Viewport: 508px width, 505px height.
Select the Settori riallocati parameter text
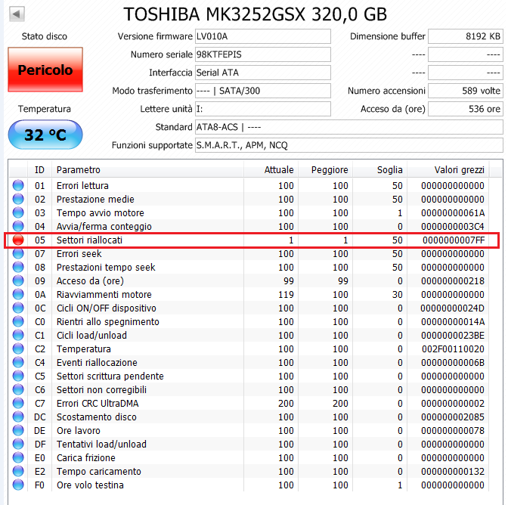click(89, 240)
